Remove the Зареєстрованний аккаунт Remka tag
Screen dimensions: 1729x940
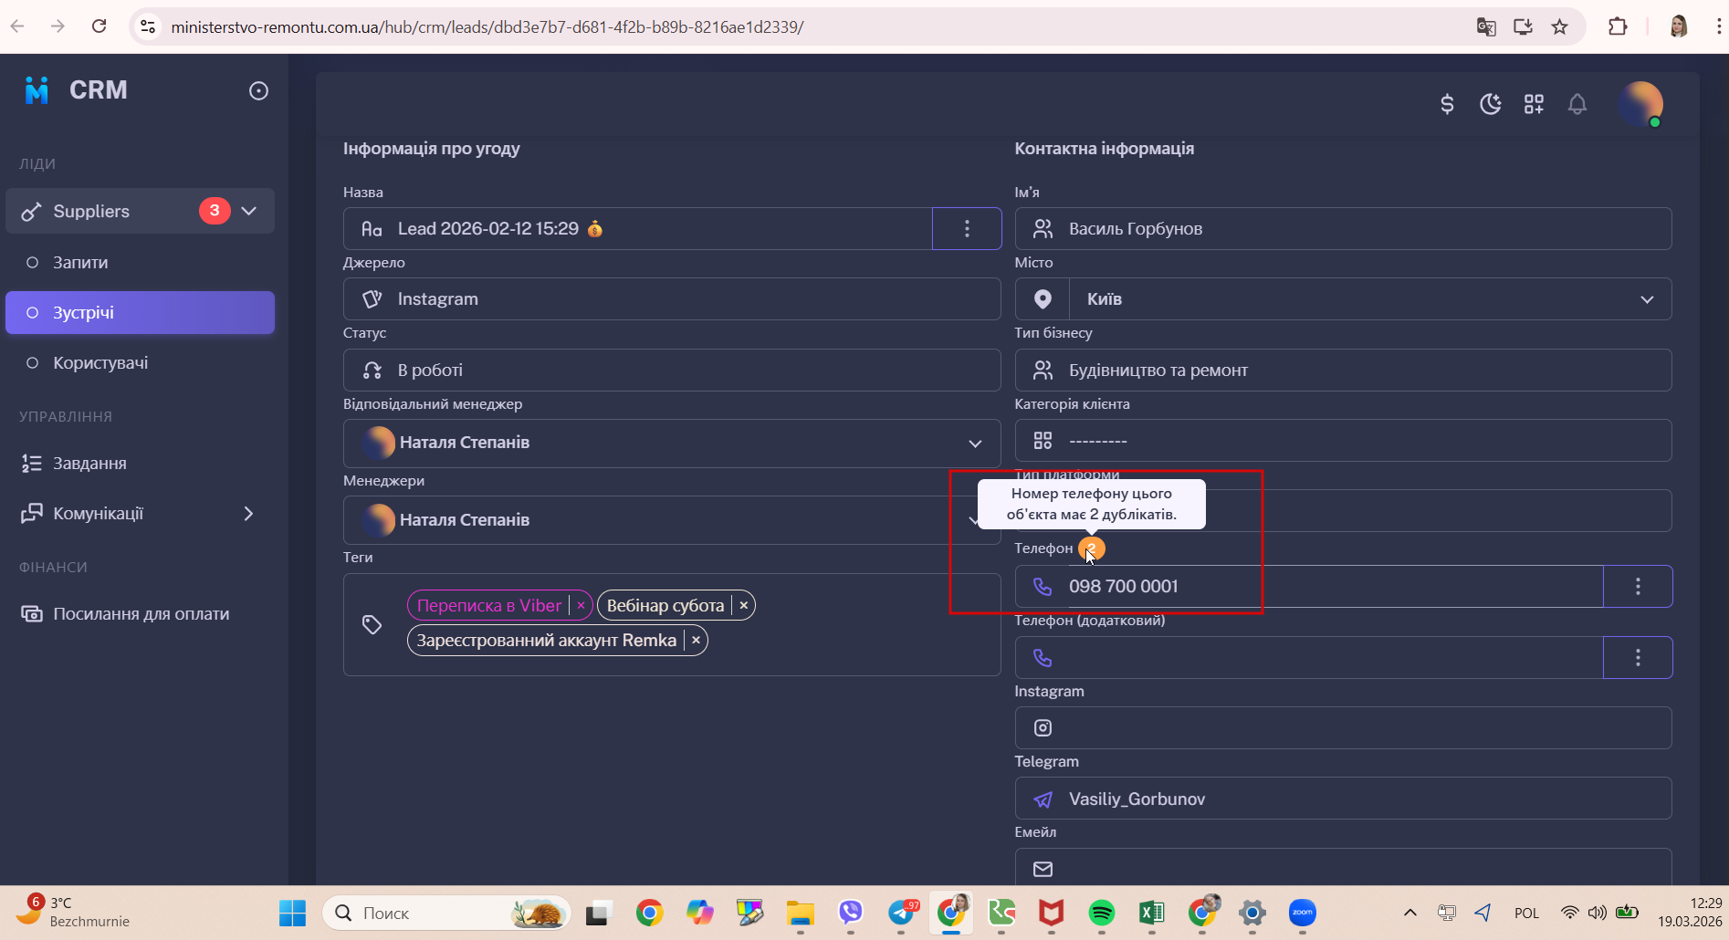696,640
